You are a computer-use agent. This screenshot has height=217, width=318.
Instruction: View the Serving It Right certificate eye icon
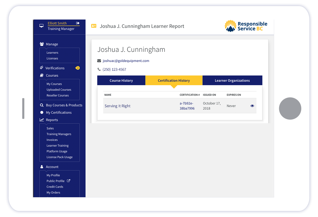click(x=252, y=106)
